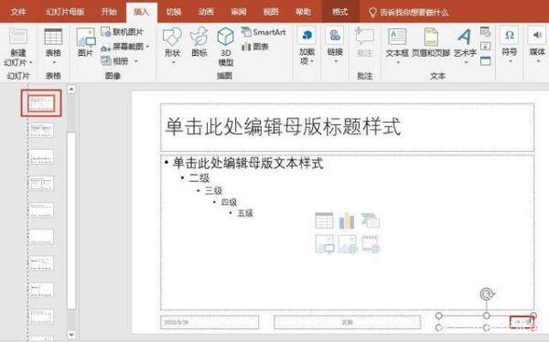Click the insert table placeholder icon
549x342 pixels.
[324, 220]
